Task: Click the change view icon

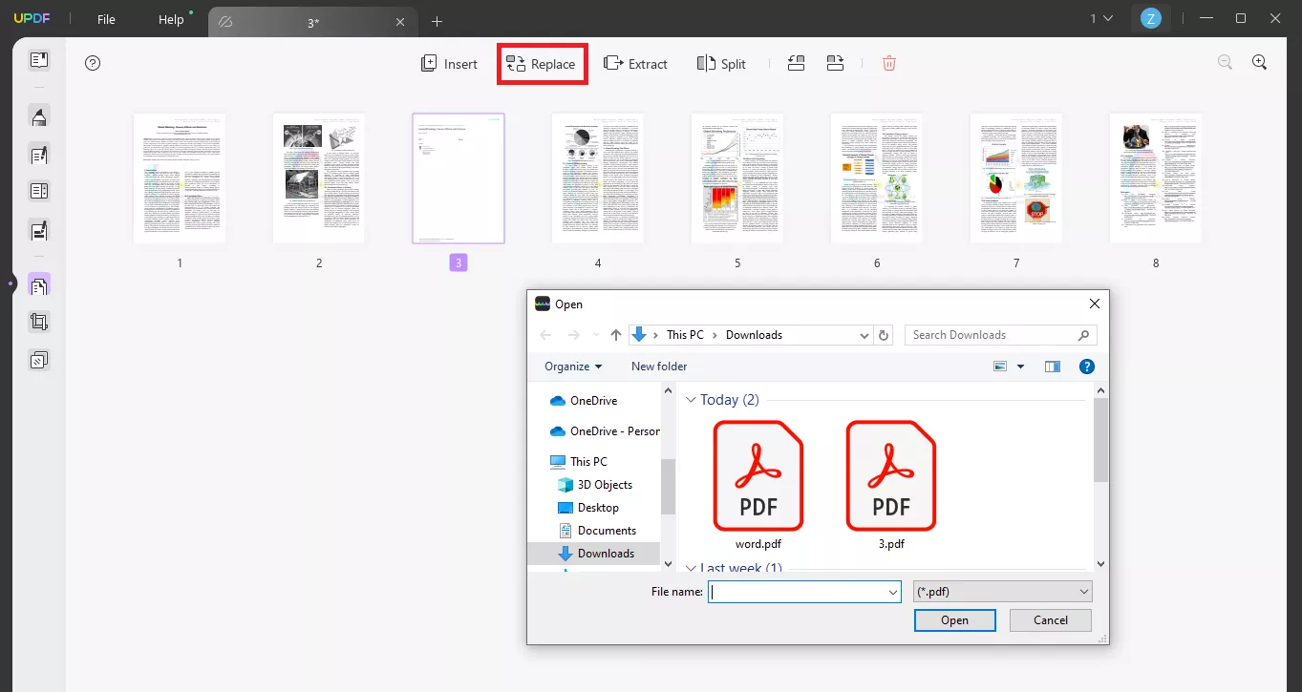Action: tap(1001, 367)
